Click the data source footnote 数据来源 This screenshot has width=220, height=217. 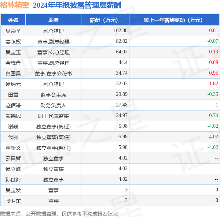click(x=59, y=214)
